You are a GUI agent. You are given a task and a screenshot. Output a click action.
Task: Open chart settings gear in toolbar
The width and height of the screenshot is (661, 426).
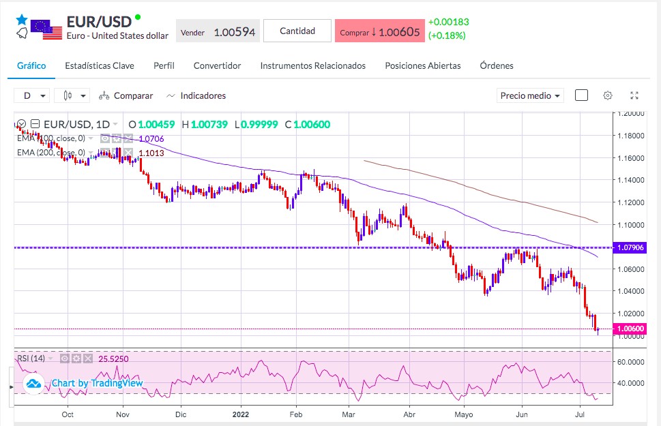pos(608,95)
